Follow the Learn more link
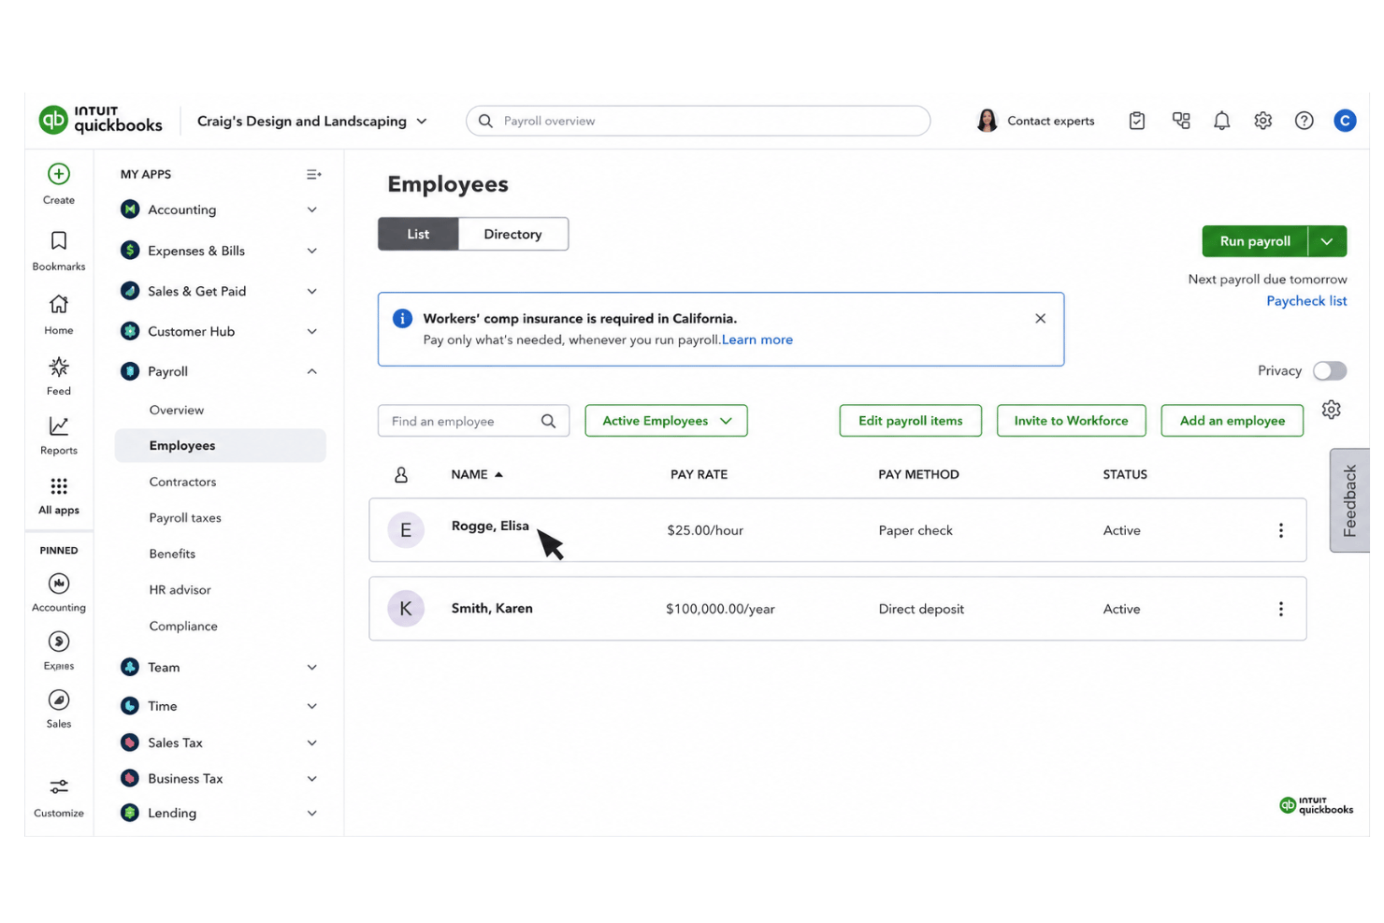The width and height of the screenshot is (1384, 923). [757, 340]
